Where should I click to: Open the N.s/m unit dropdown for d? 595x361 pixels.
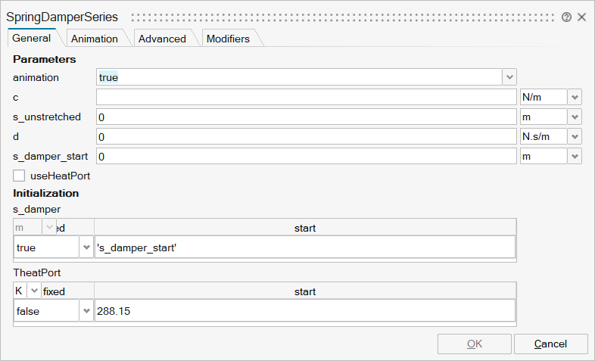[x=575, y=136]
